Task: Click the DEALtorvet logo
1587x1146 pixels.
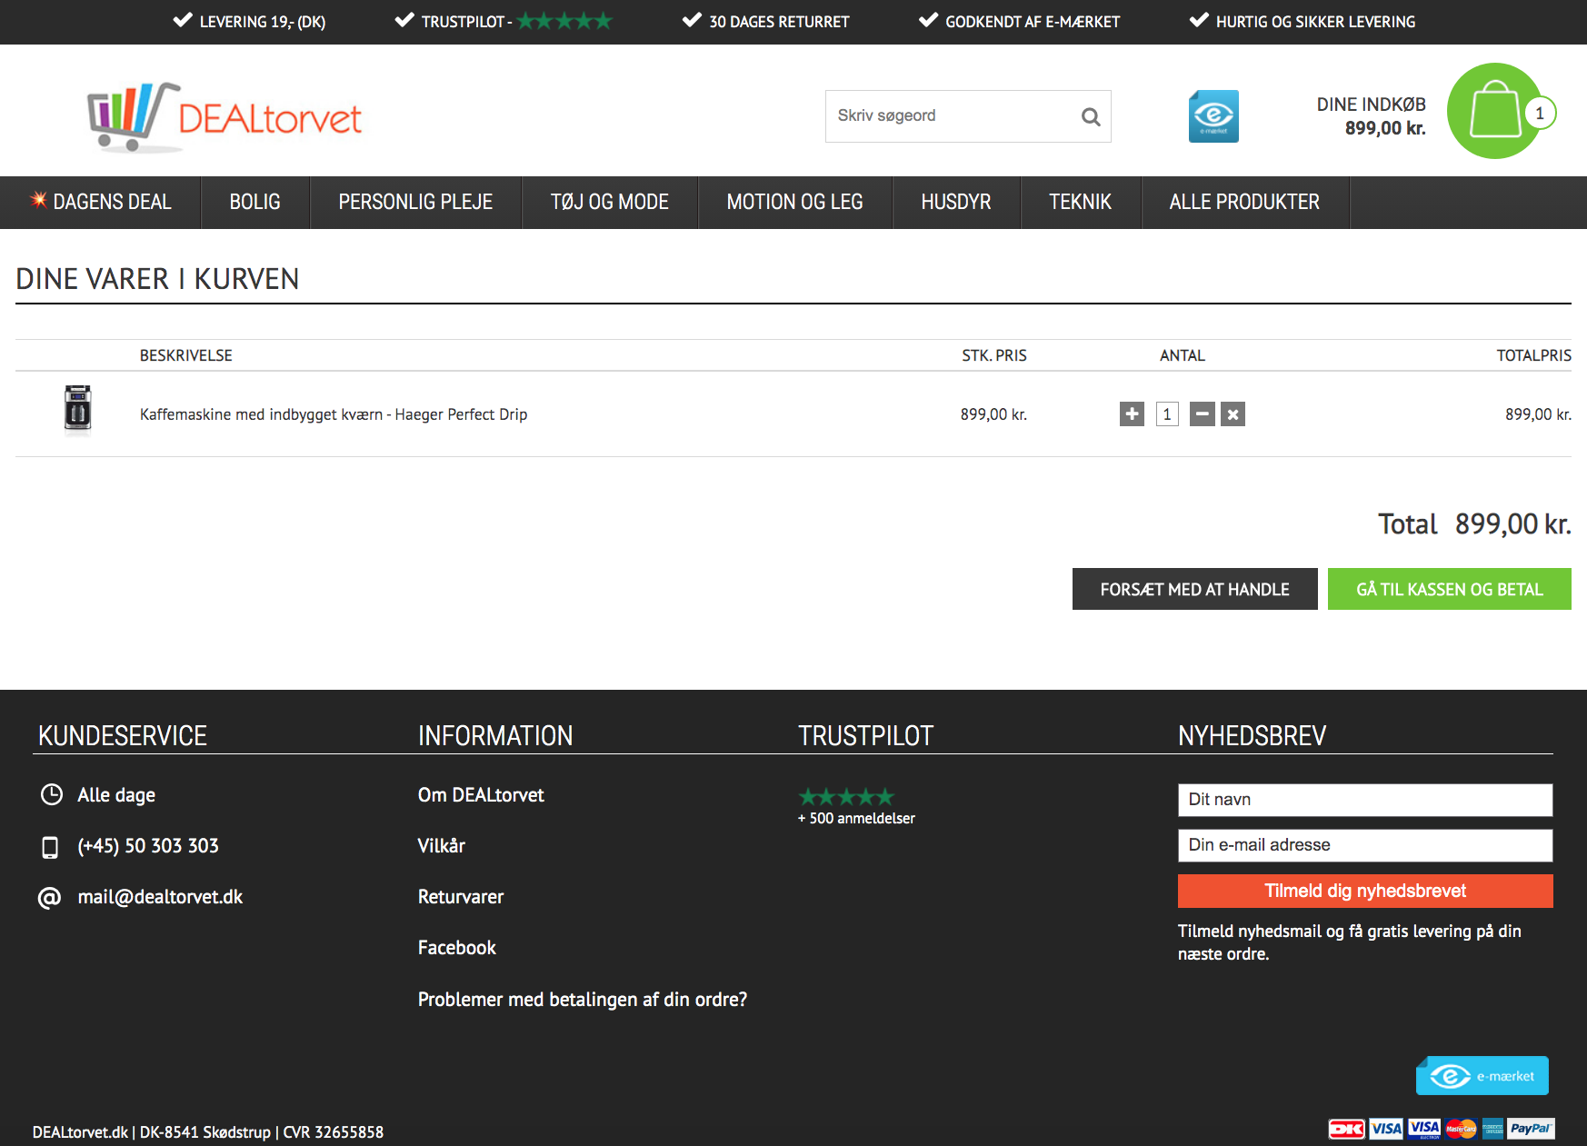Action: click(225, 116)
